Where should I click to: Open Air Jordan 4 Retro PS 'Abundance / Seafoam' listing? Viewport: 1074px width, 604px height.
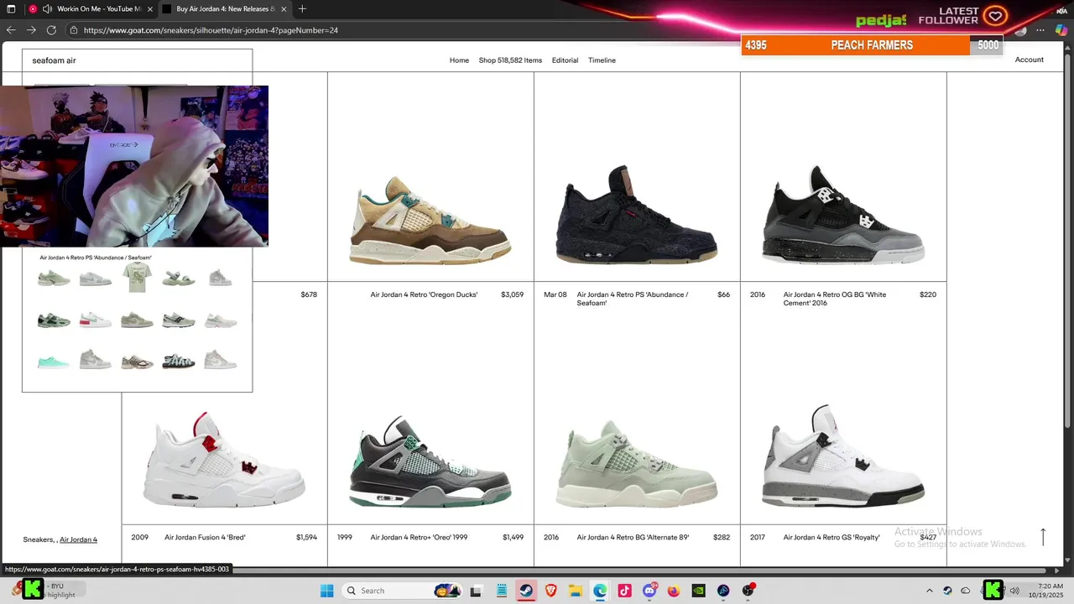tap(632, 299)
